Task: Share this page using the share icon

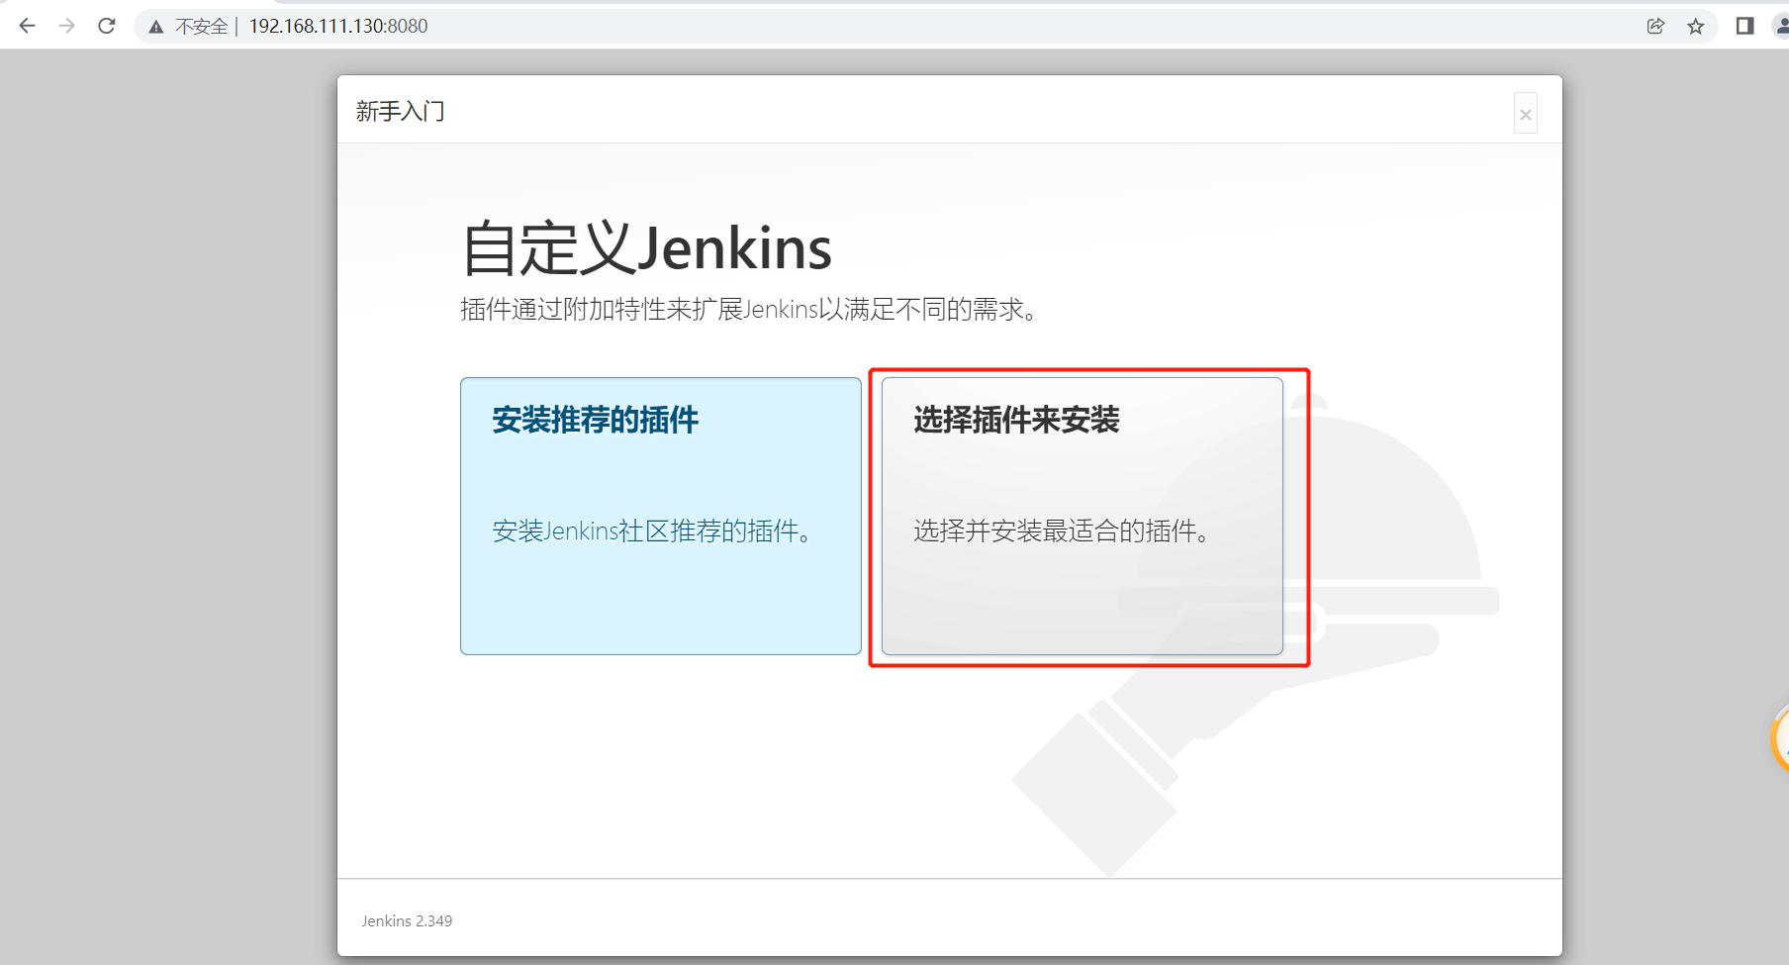Action: point(1655,26)
